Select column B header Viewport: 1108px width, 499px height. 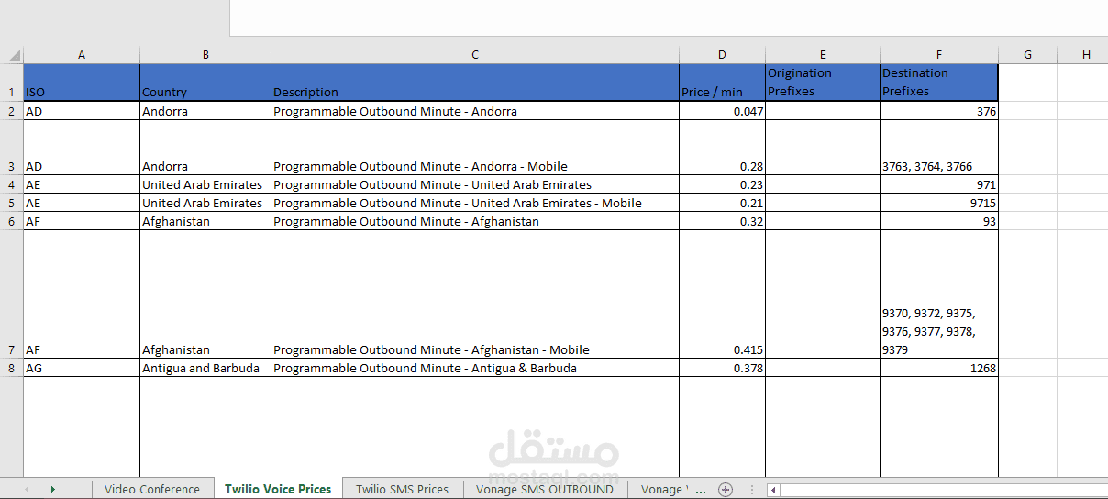[205, 55]
